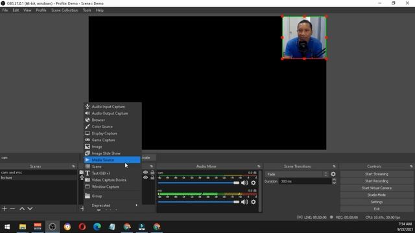
Task: Open the File menu
Action: [5, 10]
